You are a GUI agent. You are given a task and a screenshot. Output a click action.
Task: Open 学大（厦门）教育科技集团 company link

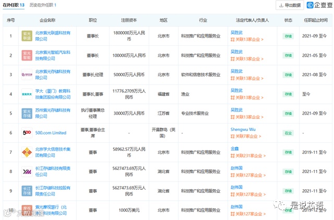(53, 94)
